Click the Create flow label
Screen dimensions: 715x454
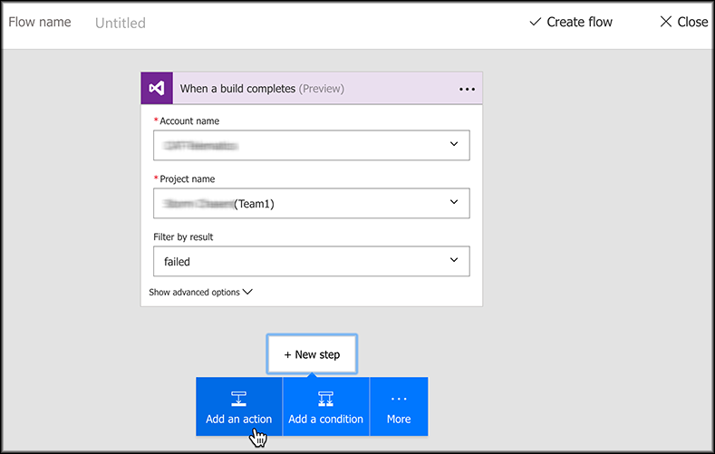[579, 22]
